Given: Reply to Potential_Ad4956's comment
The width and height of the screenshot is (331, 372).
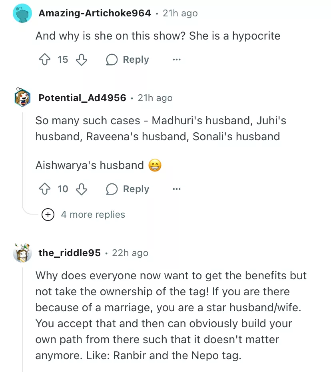Looking at the screenshot, I should coord(128,189).
